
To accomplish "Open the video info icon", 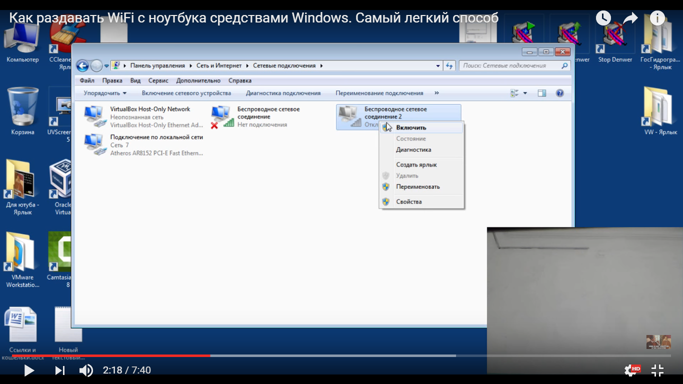I will tap(657, 18).
